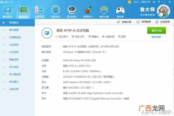Click the 无线上网 feature indicator
This screenshot has width=174, height=116.
(x=78, y=37)
